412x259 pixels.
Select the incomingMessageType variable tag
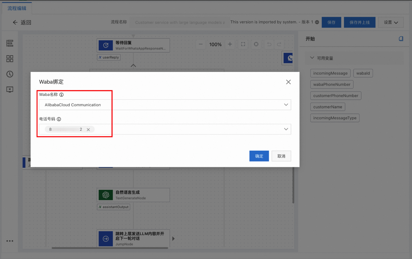pyautogui.click(x=335, y=118)
